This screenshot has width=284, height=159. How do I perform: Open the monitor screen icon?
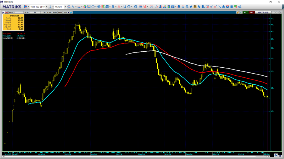pos(89,7)
